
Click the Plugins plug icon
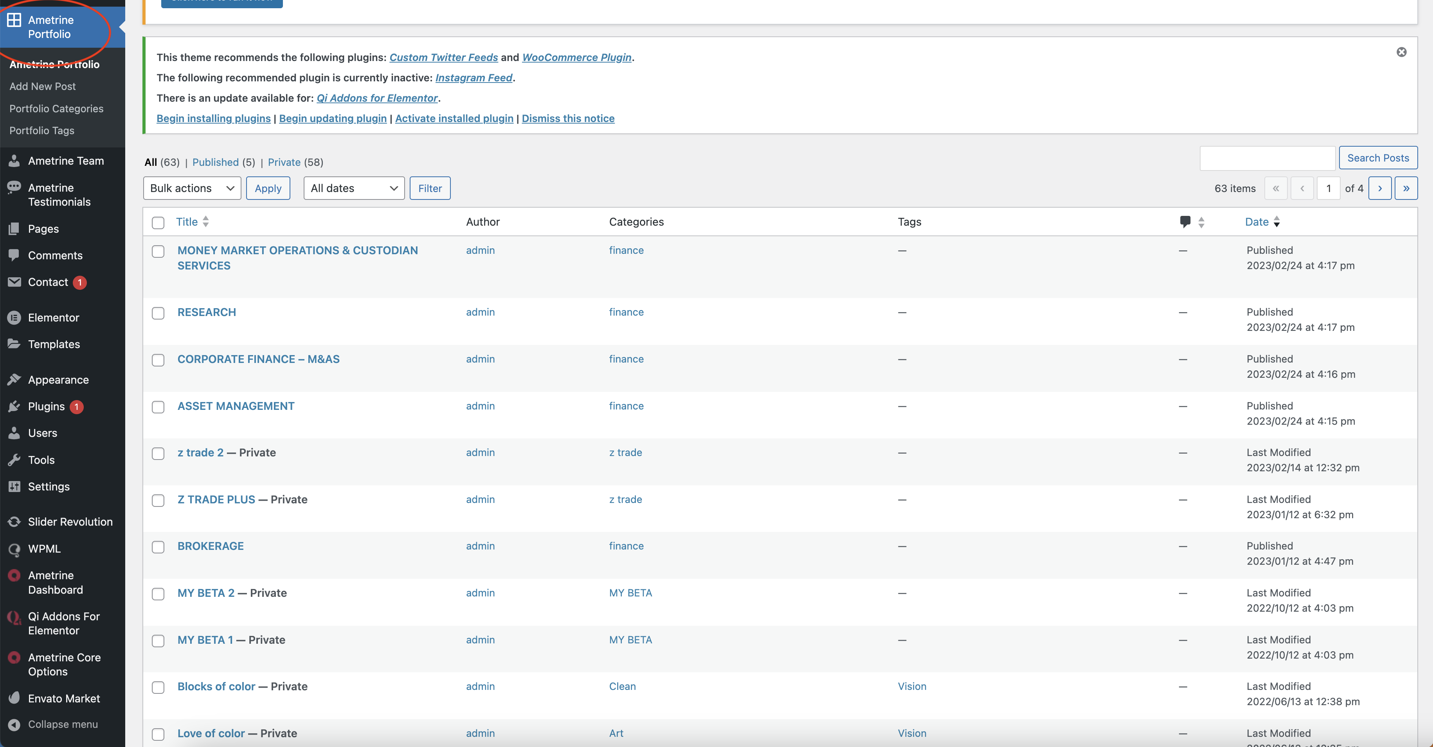(x=14, y=407)
